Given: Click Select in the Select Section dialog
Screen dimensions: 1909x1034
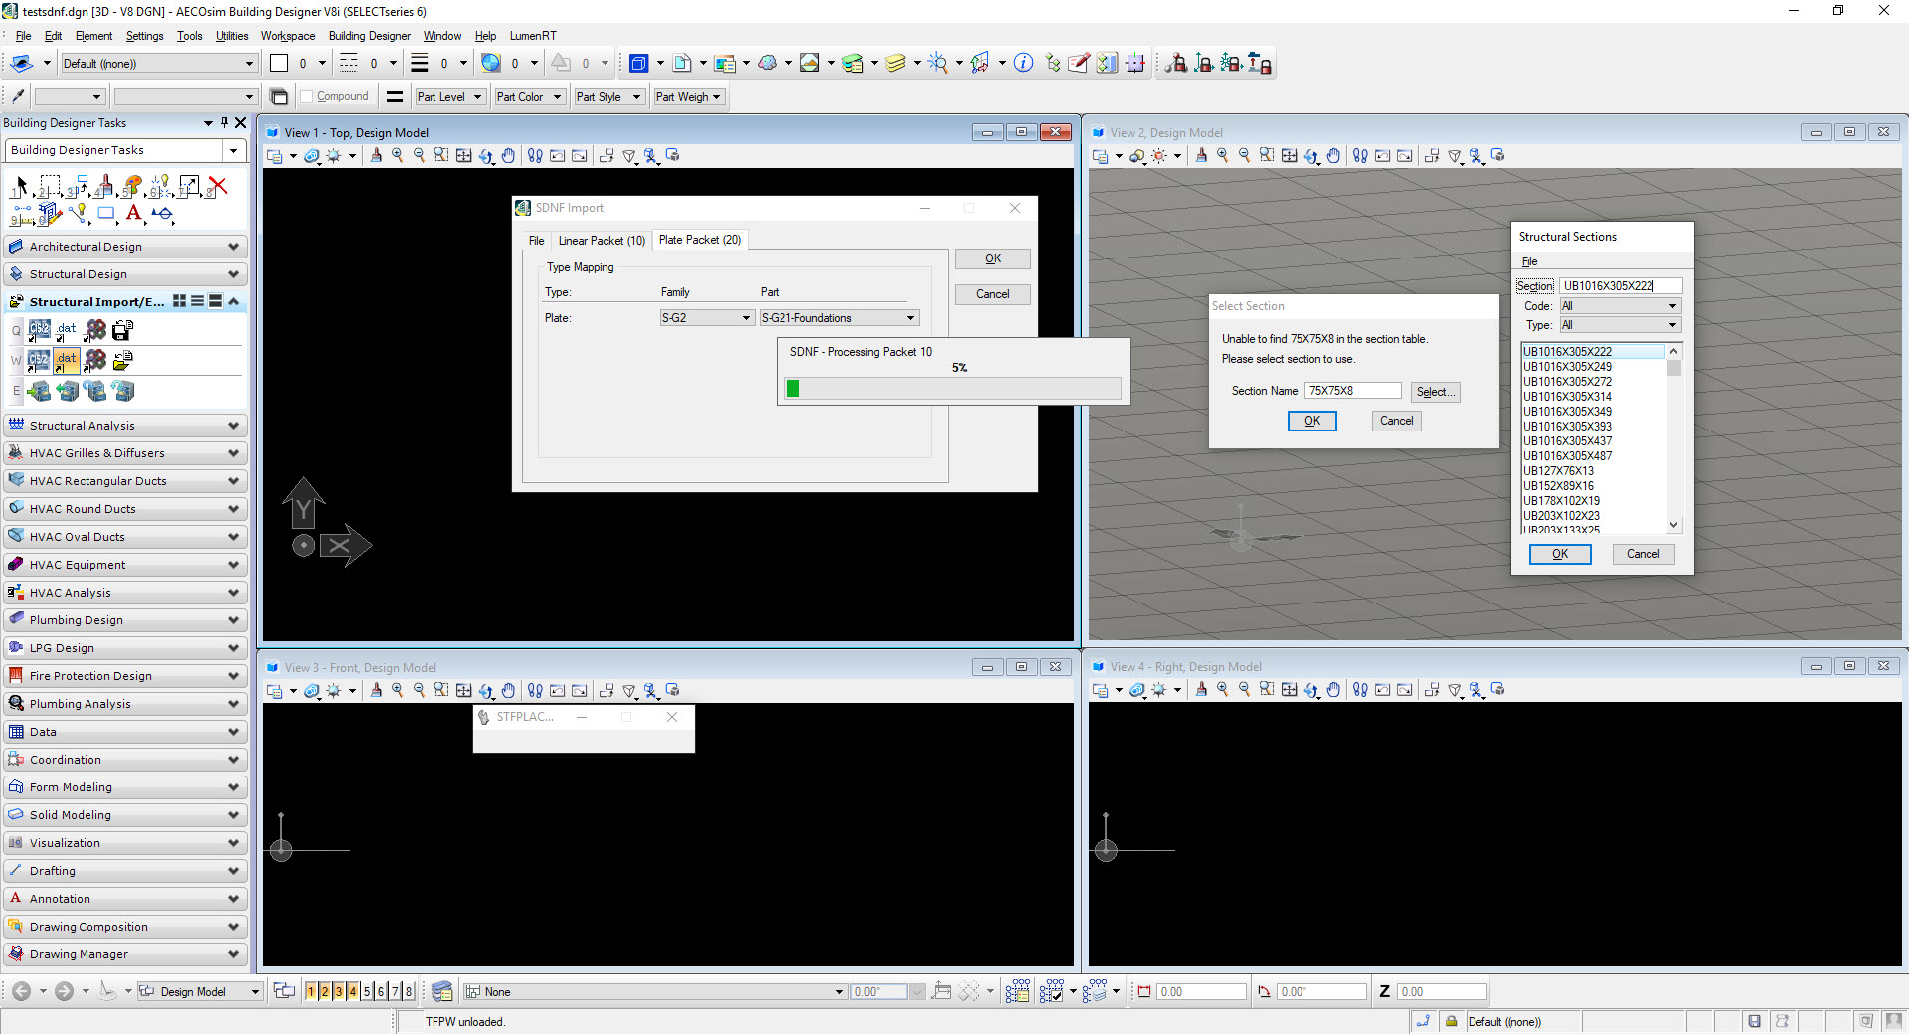Looking at the screenshot, I should [x=1436, y=392].
